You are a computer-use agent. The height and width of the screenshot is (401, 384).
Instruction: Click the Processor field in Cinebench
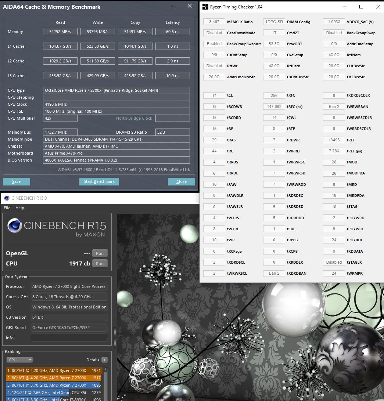69,286
